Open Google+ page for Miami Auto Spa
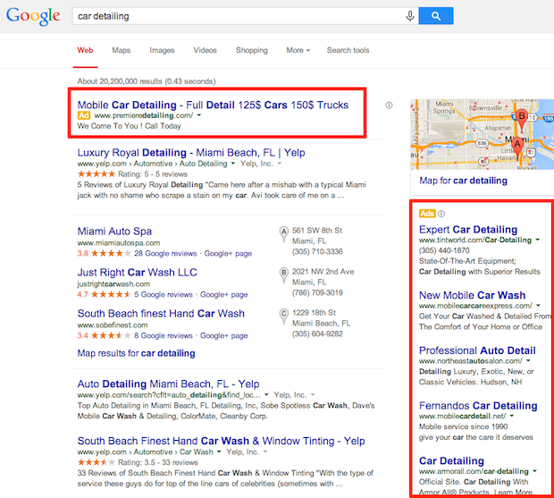The width and height of the screenshot is (554, 498). (x=228, y=253)
